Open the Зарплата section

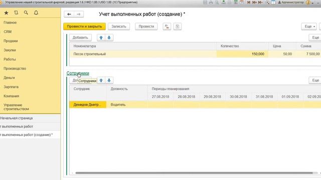(x=11, y=86)
